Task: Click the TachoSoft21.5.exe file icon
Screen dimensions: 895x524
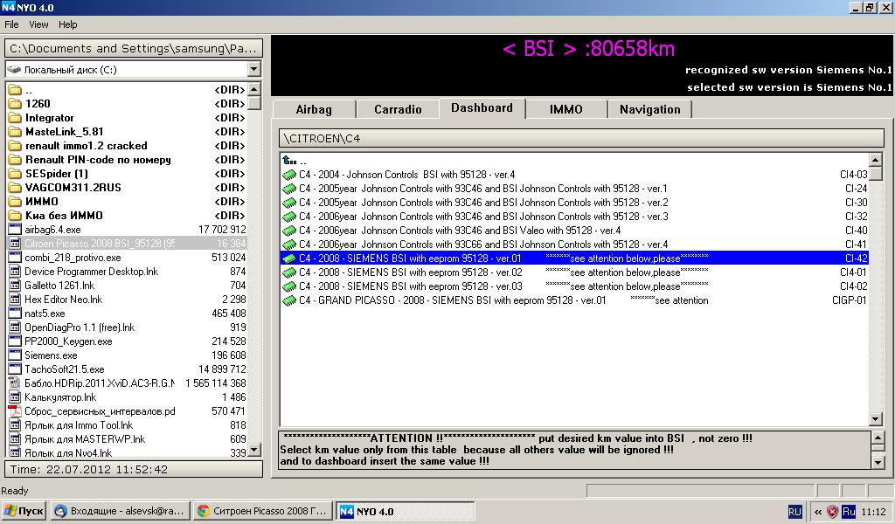Action: click(x=14, y=369)
